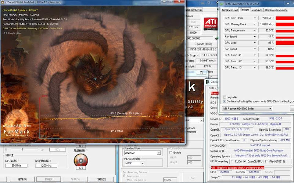The height and width of the screenshot is (183, 294).
Task: Click the custom Width 800 field
Action: pyautogui.click(x=194, y=157)
